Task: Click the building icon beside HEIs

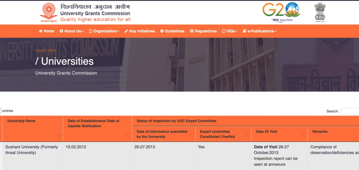Action: [224, 31]
